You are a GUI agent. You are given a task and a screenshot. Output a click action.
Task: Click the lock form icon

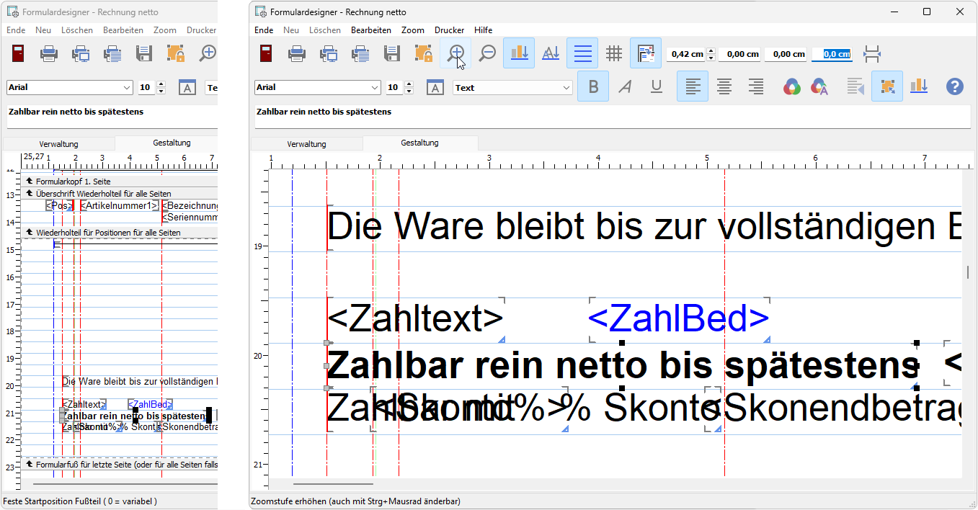(423, 53)
